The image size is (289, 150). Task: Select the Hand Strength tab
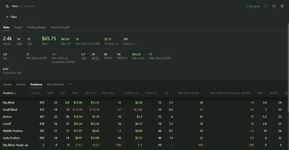click(x=60, y=27)
